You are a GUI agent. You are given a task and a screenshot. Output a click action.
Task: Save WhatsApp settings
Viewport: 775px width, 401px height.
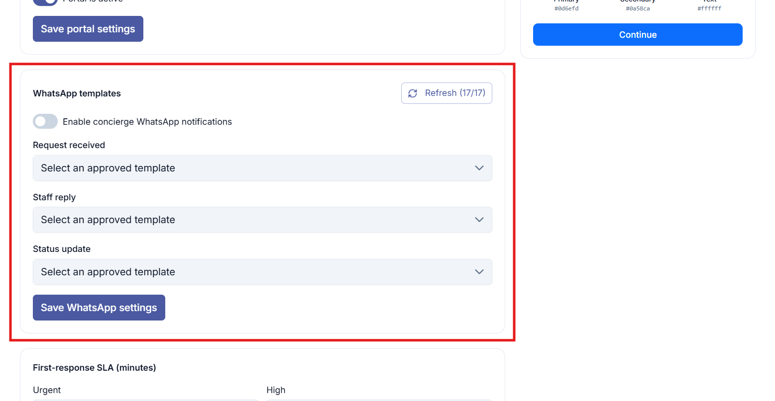(x=99, y=308)
